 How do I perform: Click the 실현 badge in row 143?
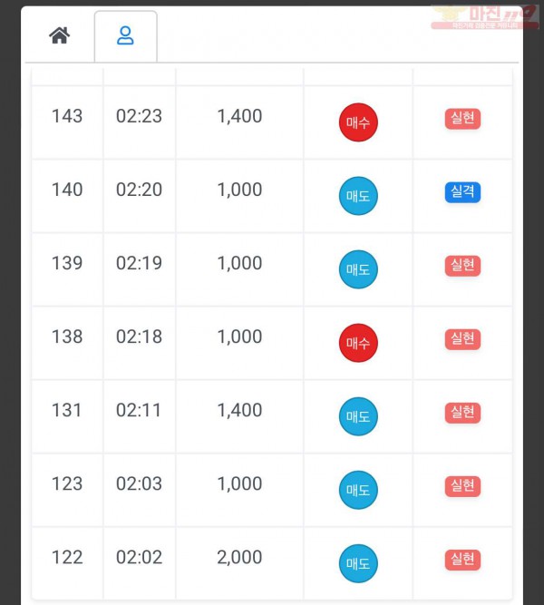tap(462, 119)
